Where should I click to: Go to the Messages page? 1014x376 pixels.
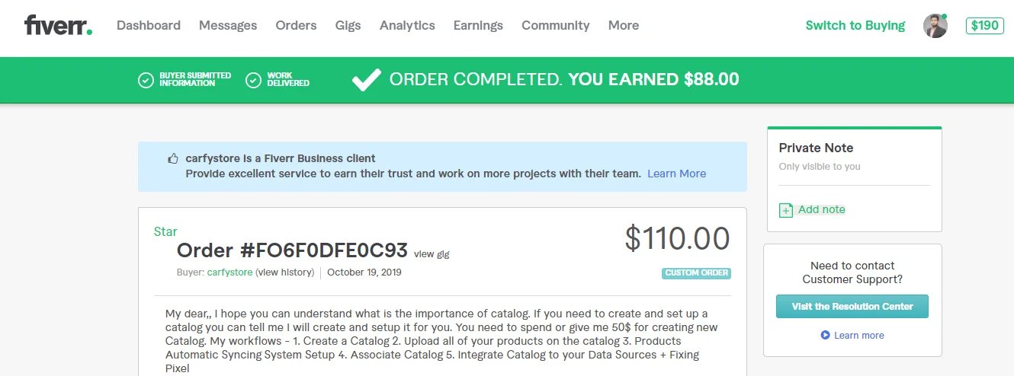(x=228, y=25)
